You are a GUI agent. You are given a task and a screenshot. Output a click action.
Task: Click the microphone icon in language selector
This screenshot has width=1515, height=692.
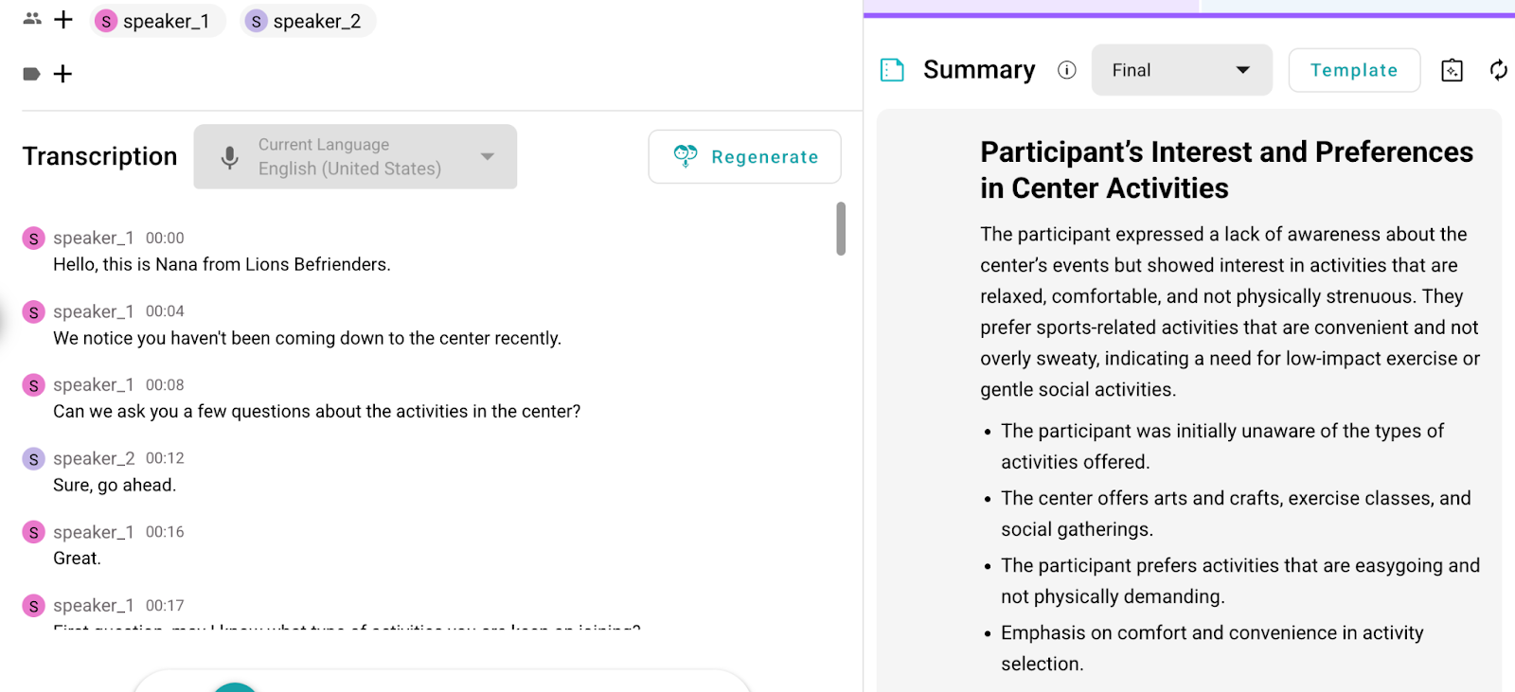click(229, 157)
